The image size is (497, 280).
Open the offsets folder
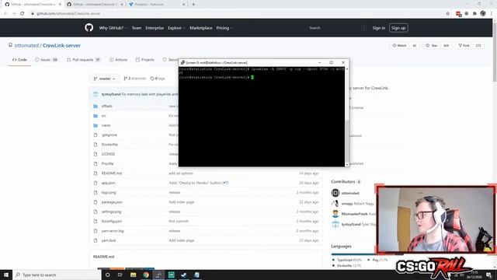point(107,106)
